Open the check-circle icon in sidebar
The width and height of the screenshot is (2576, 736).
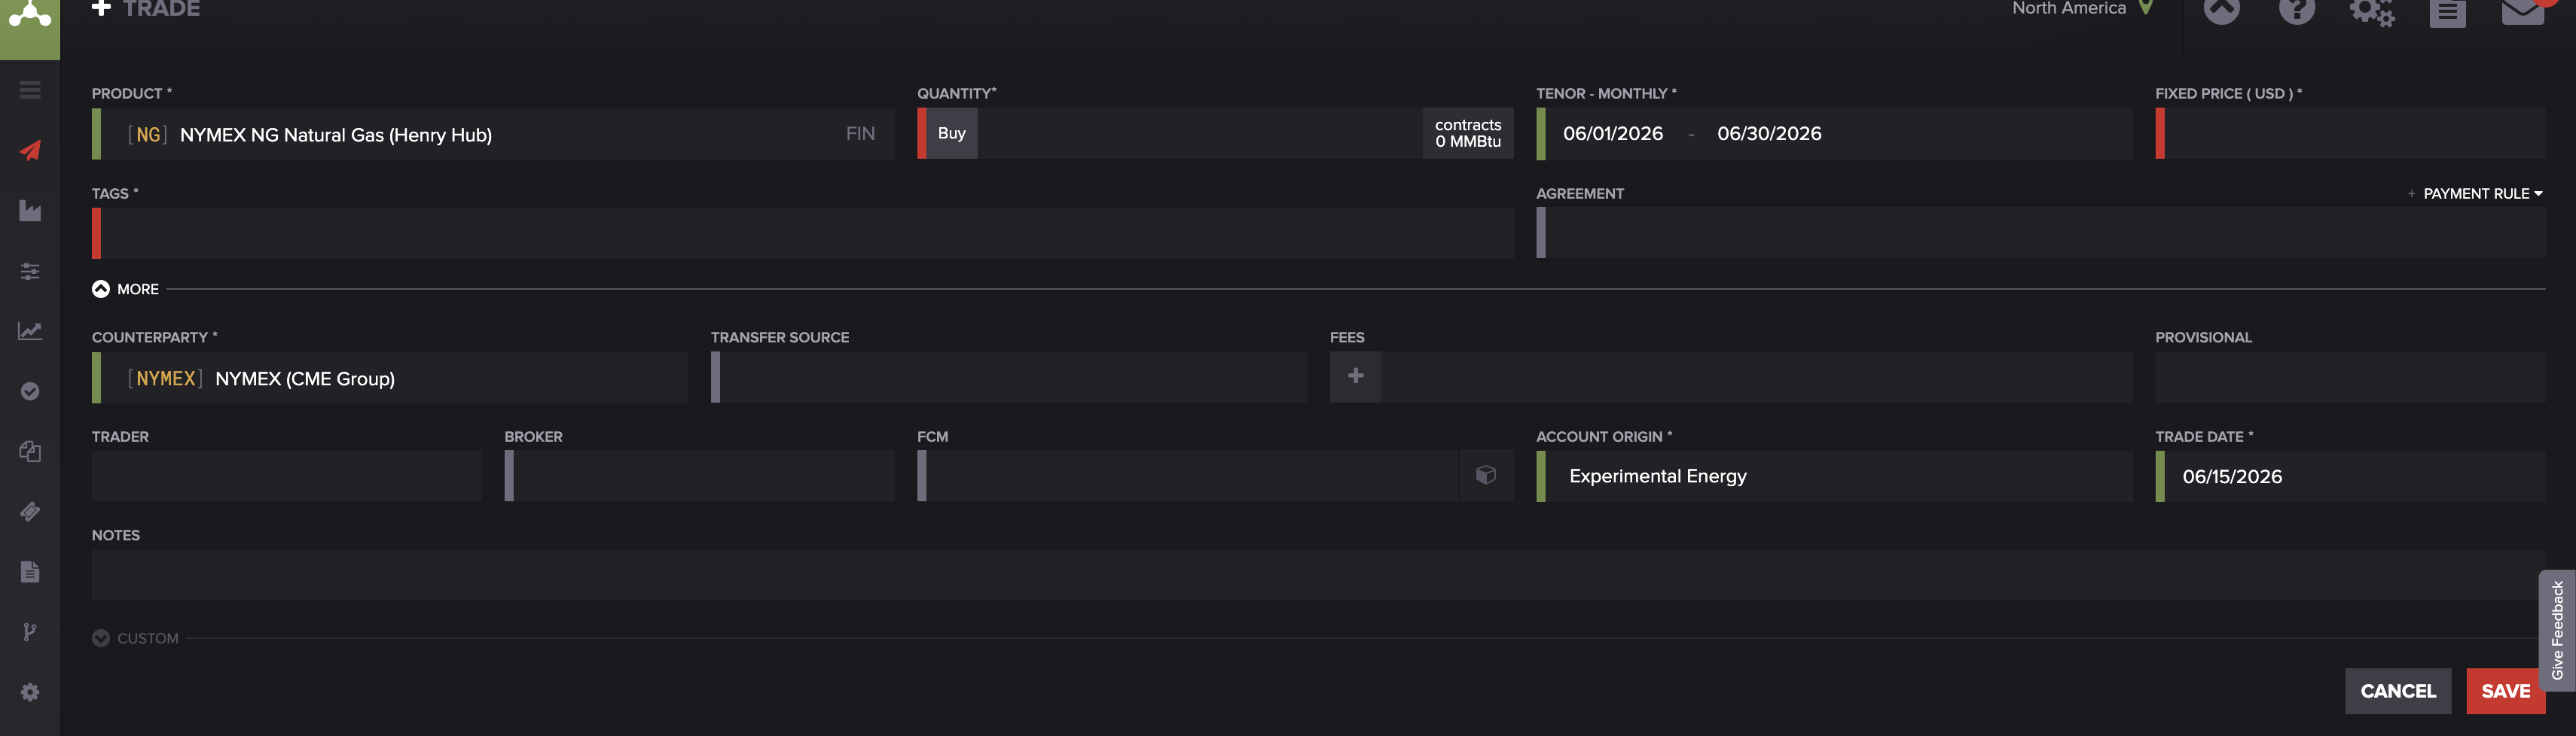30,391
